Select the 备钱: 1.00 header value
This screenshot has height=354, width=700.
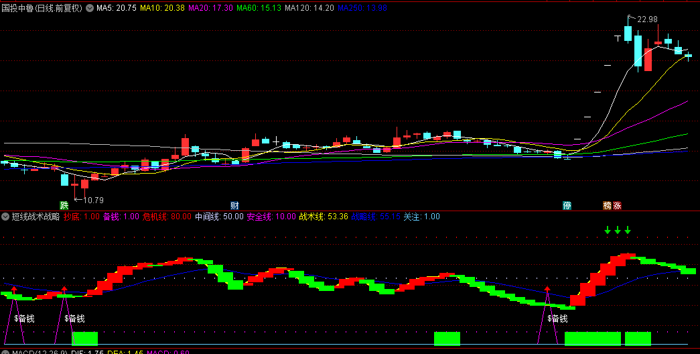point(121,217)
